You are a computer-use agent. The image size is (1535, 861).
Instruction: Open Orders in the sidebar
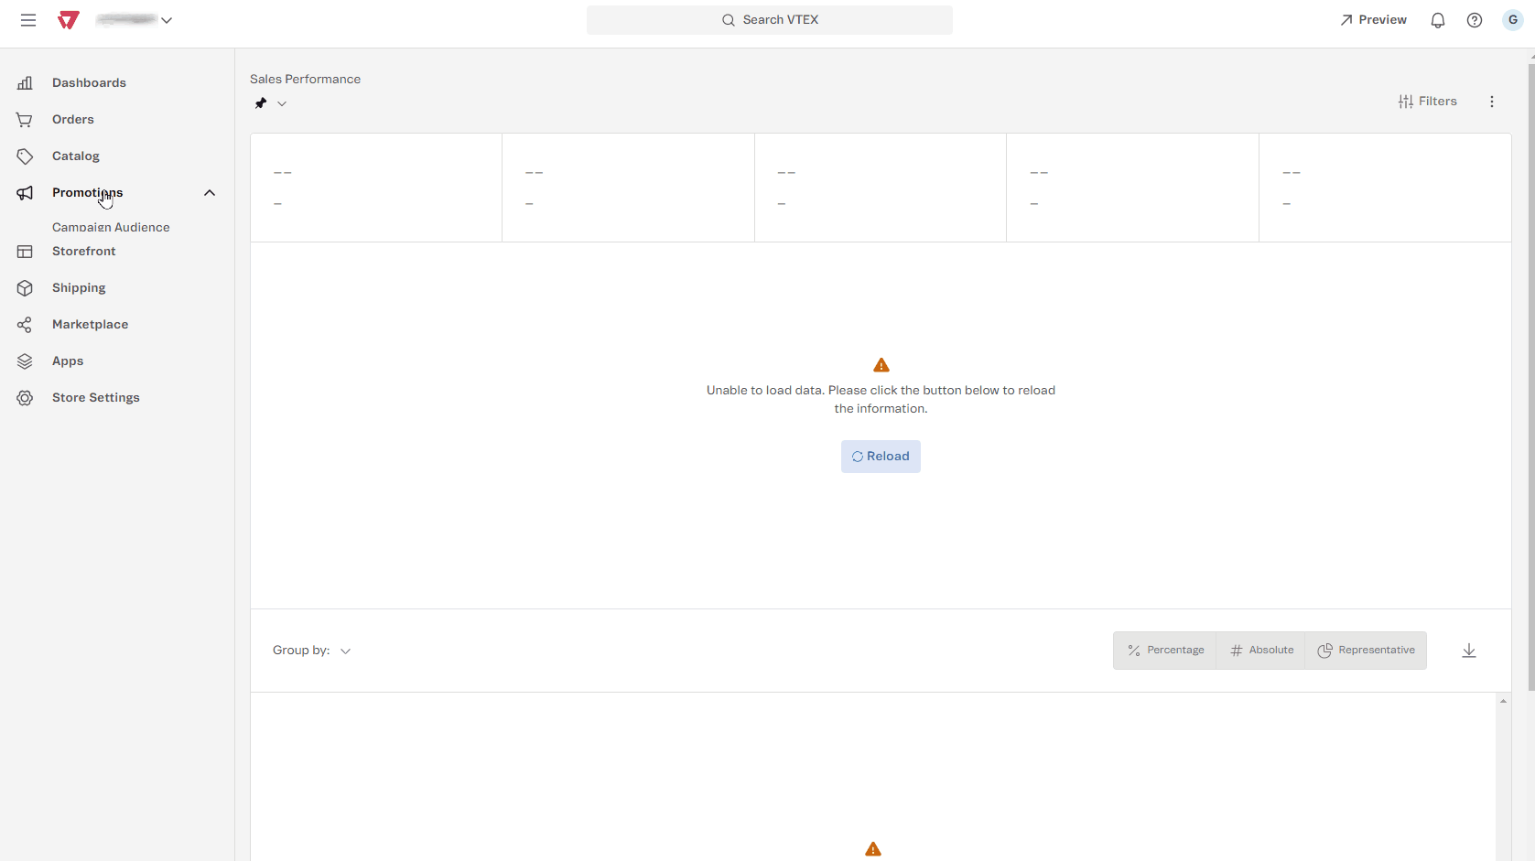tap(73, 120)
